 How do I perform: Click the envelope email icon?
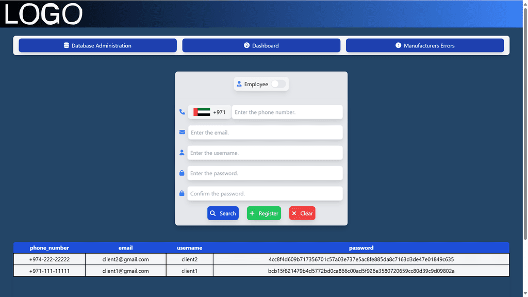[182, 133]
